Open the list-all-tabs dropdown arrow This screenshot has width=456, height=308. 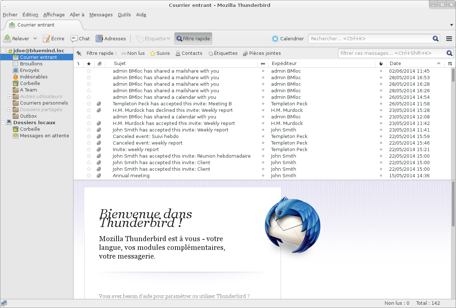pyautogui.click(x=452, y=25)
